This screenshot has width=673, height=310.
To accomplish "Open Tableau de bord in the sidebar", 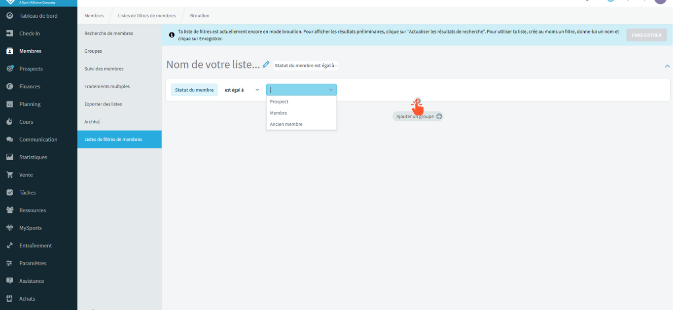I will (38, 16).
